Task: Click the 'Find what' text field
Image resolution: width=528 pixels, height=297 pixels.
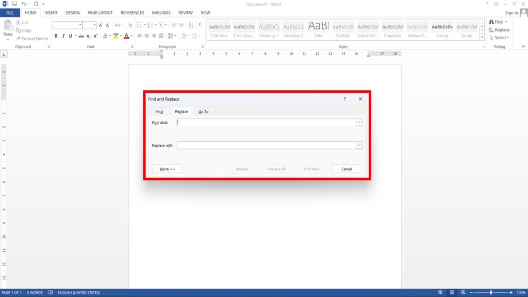Action: (x=266, y=123)
